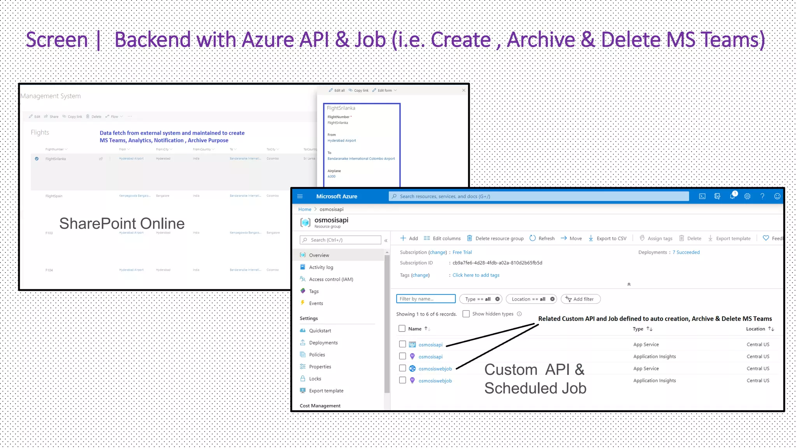
Task: Open Access control (IAM)
Action: pos(327,279)
